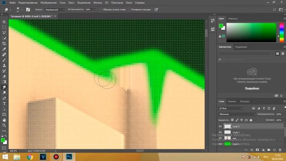Select the Rectangle shape tool
Viewport: 286px width, 161px height.
tap(4, 114)
